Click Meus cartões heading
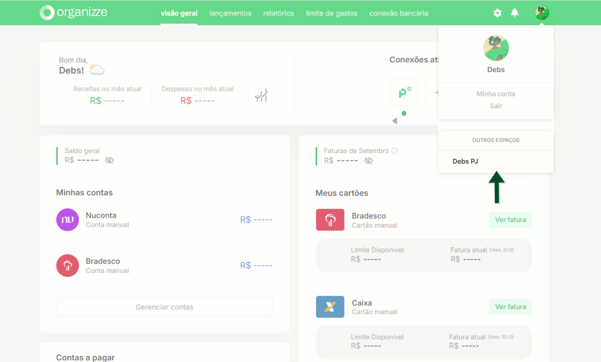The height and width of the screenshot is (362, 601). 342,193
